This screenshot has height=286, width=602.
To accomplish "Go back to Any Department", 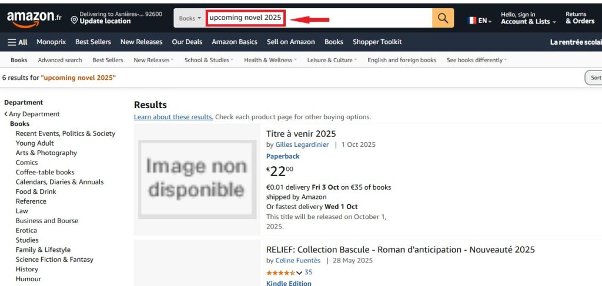I will [x=32, y=114].
